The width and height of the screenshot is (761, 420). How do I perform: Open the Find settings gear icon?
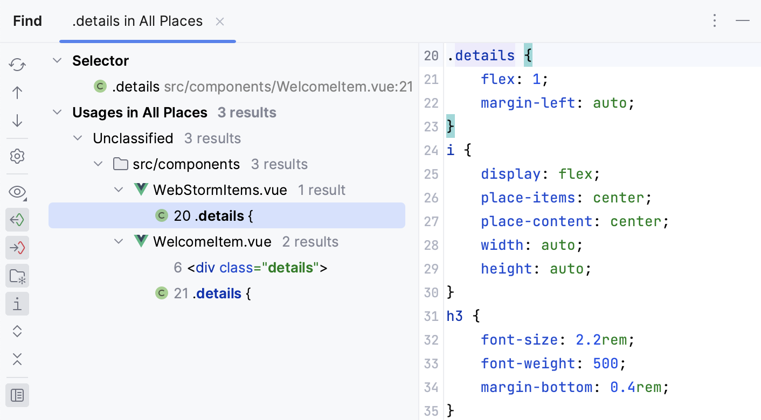point(17,157)
